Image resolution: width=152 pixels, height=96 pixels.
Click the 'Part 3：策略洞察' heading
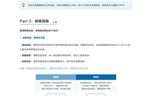[x=34, y=21]
